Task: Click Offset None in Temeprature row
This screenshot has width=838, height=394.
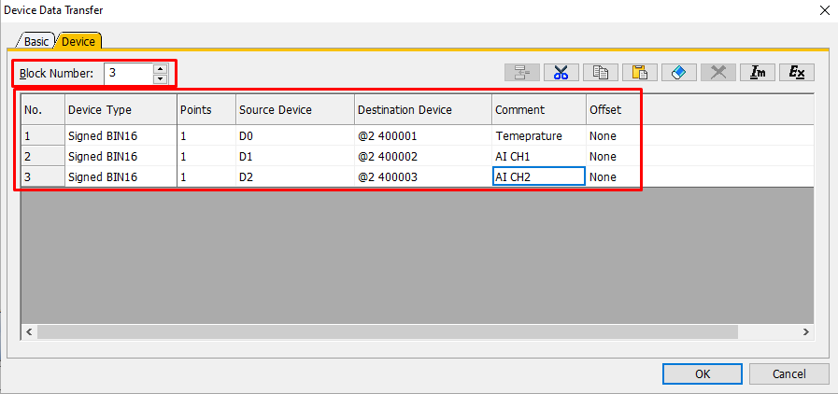Action: [x=614, y=136]
